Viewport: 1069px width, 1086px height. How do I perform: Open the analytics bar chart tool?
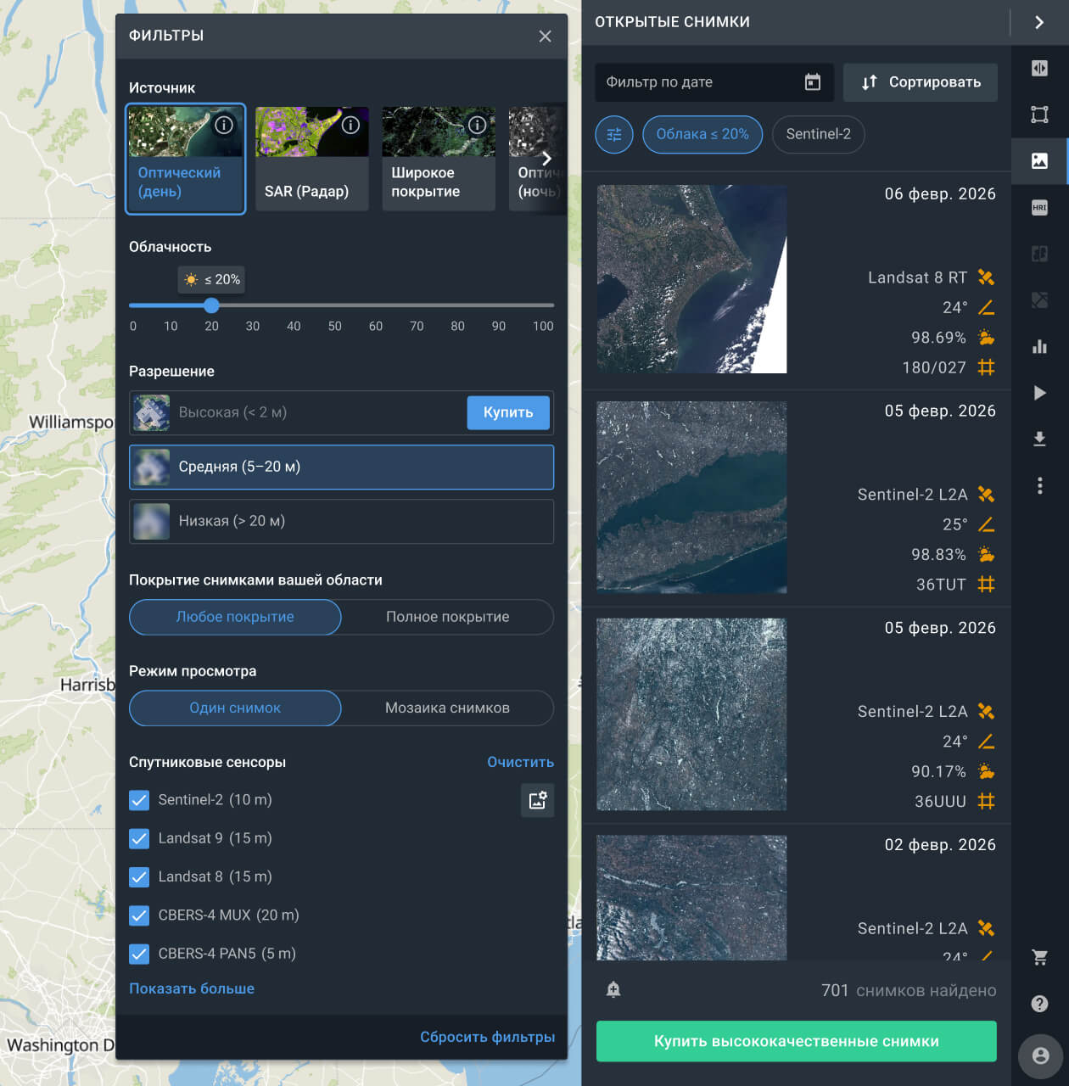1039,346
